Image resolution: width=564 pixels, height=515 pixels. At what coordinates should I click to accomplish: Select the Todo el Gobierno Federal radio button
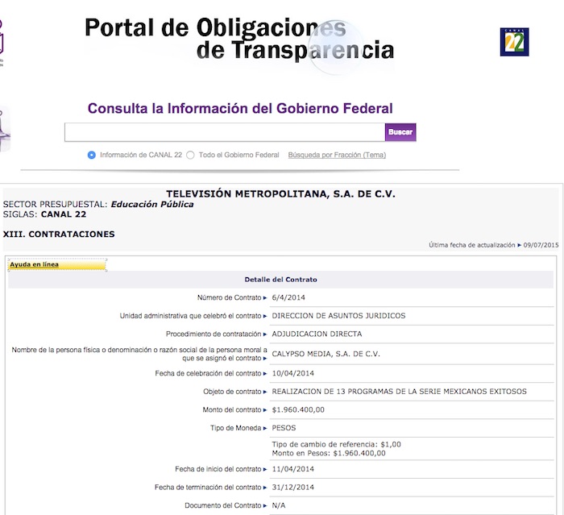tap(190, 155)
